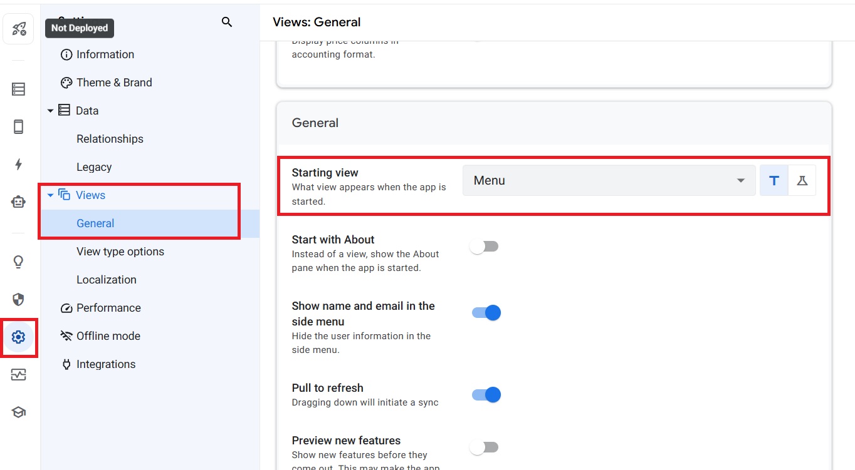Open the Views phone icon in left rail
This screenshot has height=470, width=855.
(x=18, y=127)
